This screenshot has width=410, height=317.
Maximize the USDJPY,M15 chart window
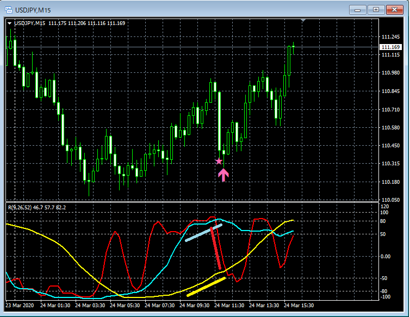point(376,10)
